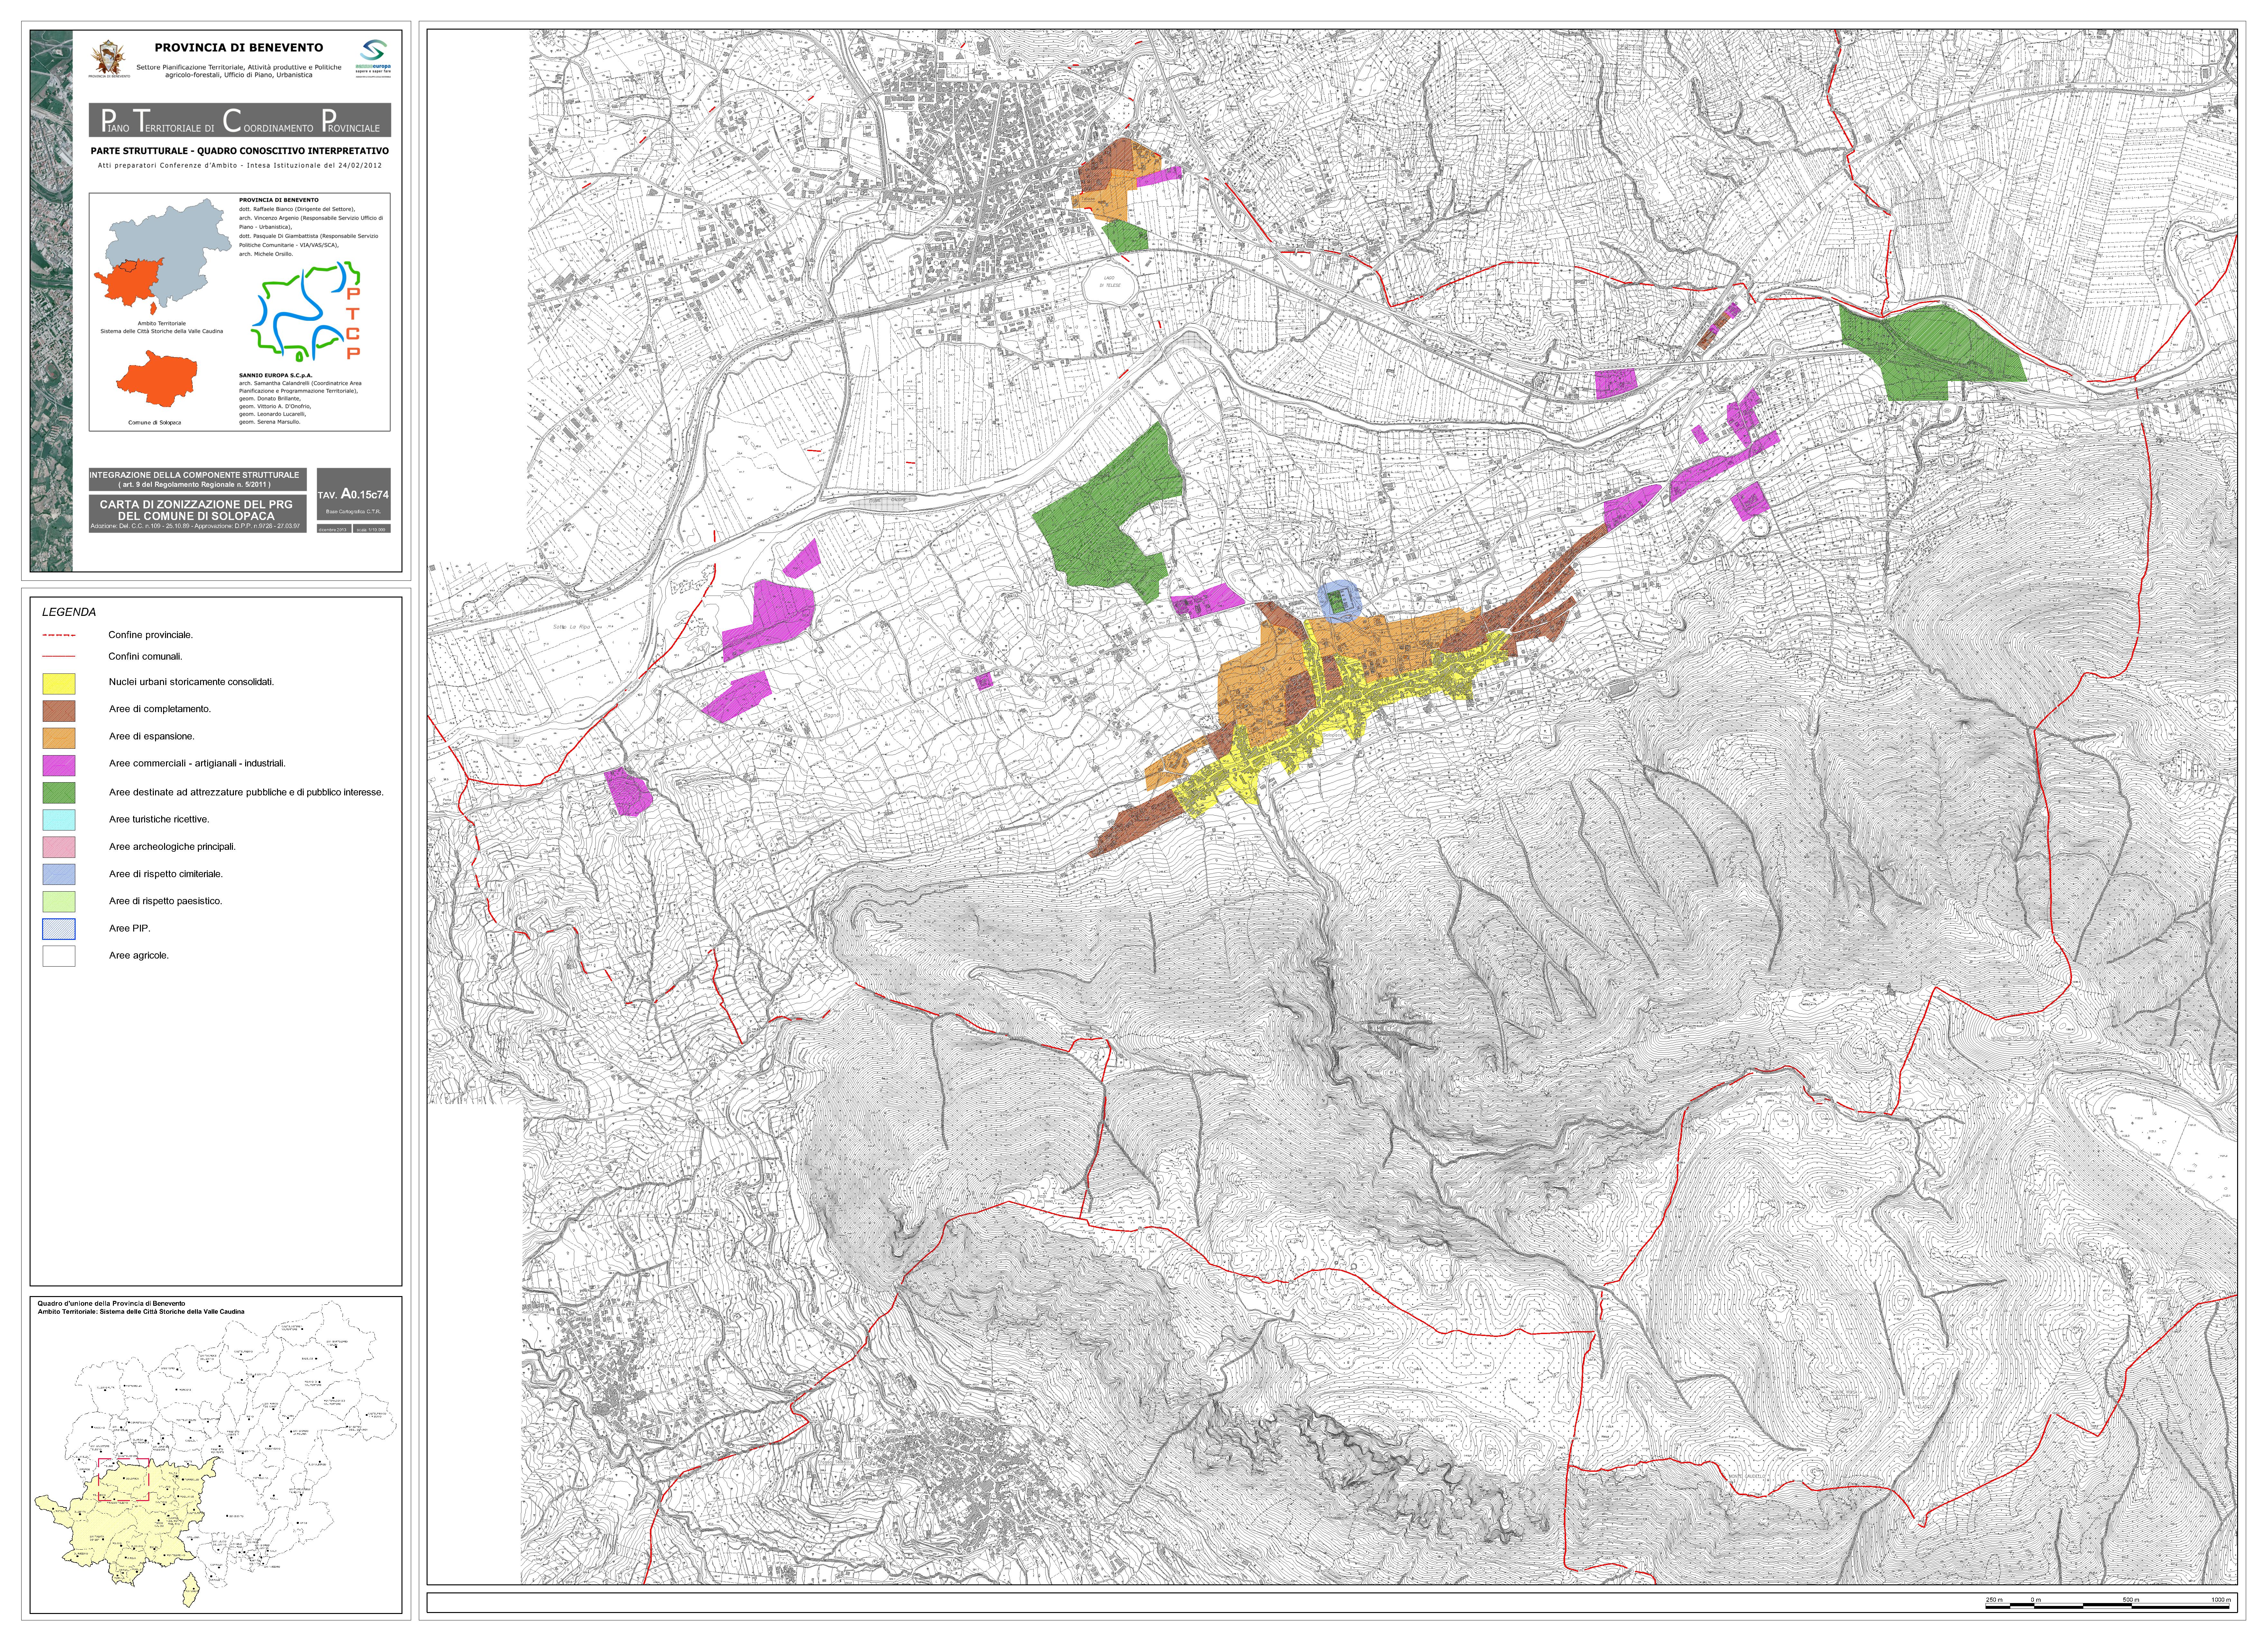Click the yellow Nuclei urbani storicamente consolidati swatch
Screen dimensions: 2268x1641
point(59,684)
